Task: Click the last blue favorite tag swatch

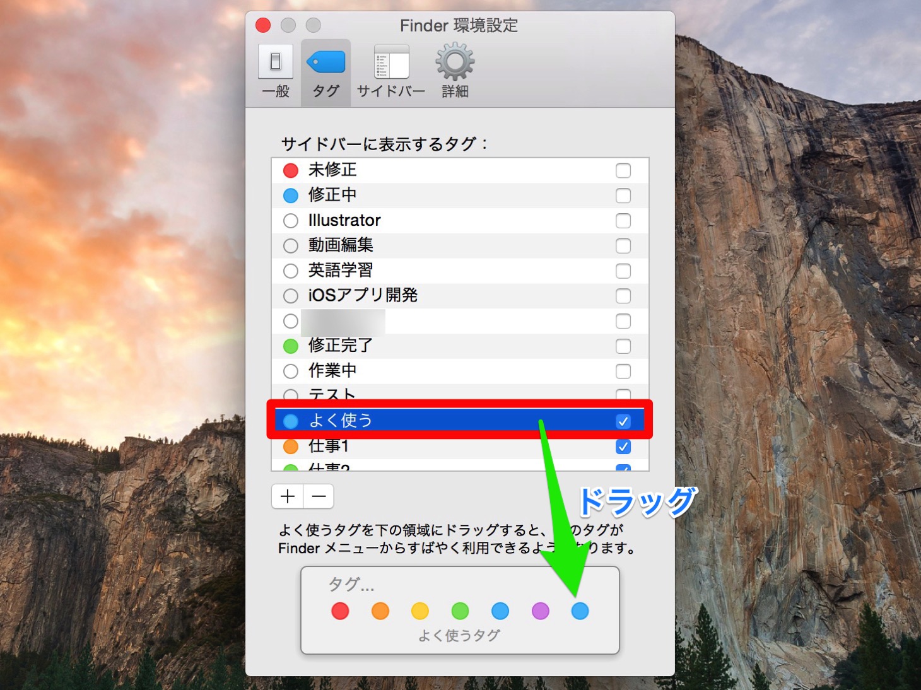Action: [x=580, y=611]
